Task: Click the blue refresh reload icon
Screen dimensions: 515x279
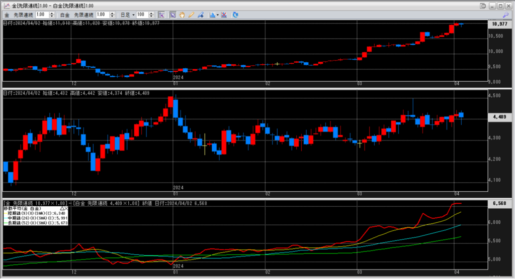Action: 236,15
